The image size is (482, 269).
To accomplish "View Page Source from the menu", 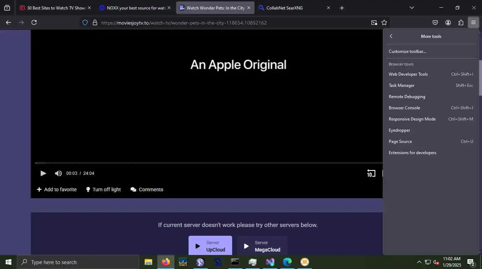I will (431, 142).
